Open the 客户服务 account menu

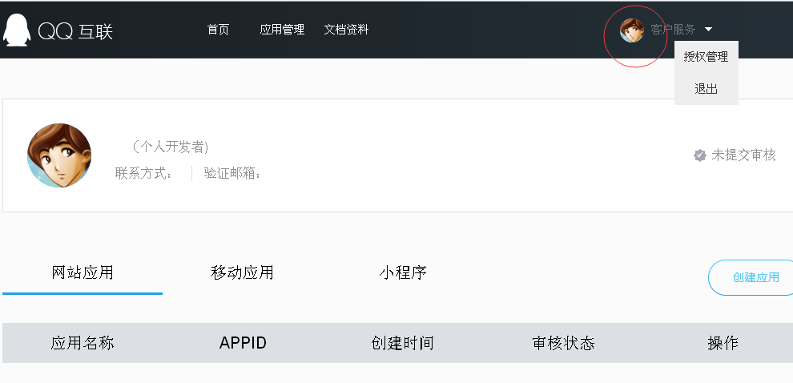tap(673, 30)
